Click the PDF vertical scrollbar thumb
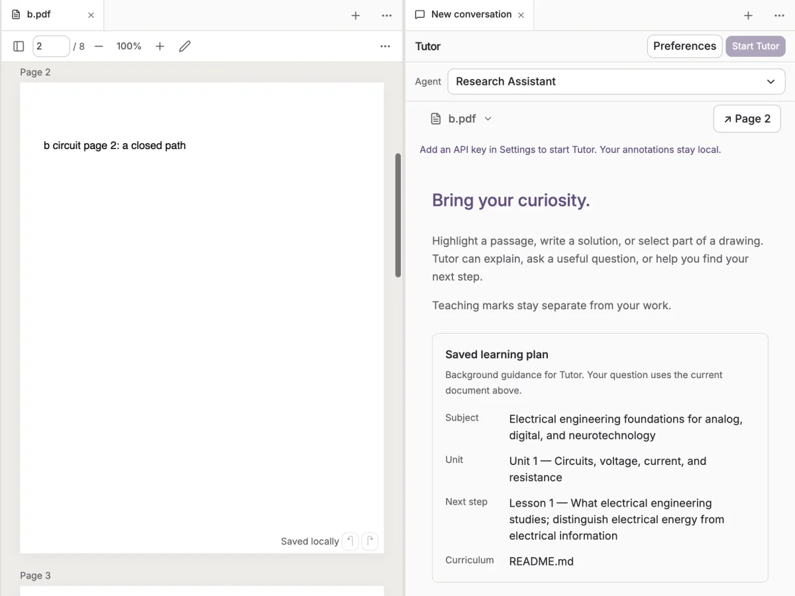The image size is (795, 596). [x=398, y=215]
